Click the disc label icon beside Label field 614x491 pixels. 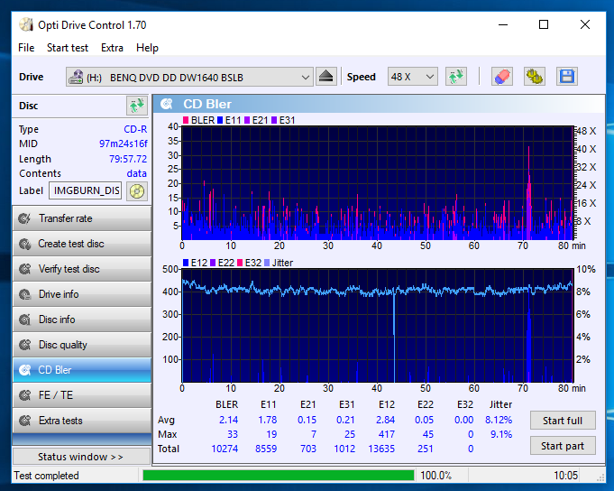[x=137, y=191]
